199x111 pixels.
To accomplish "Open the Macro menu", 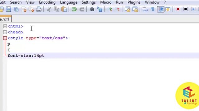I will click(106, 2).
